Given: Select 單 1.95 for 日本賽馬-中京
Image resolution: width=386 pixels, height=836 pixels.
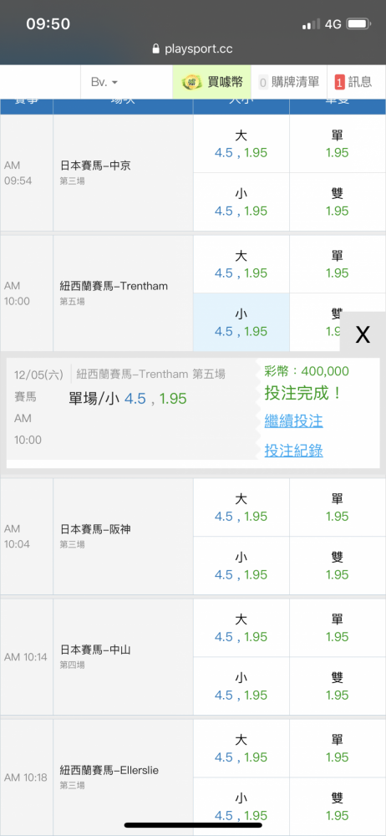Looking at the screenshot, I should [338, 144].
